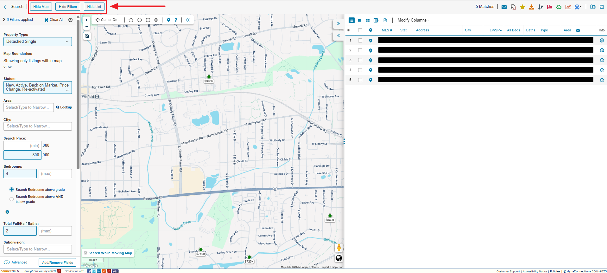Viewport: 607px width, 273px height.
Task: Click the Street View pegman icon
Action: (339, 247)
